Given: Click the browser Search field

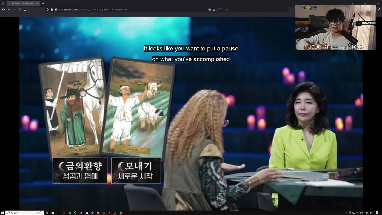Looking at the screenshot, I should coord(253,10).
